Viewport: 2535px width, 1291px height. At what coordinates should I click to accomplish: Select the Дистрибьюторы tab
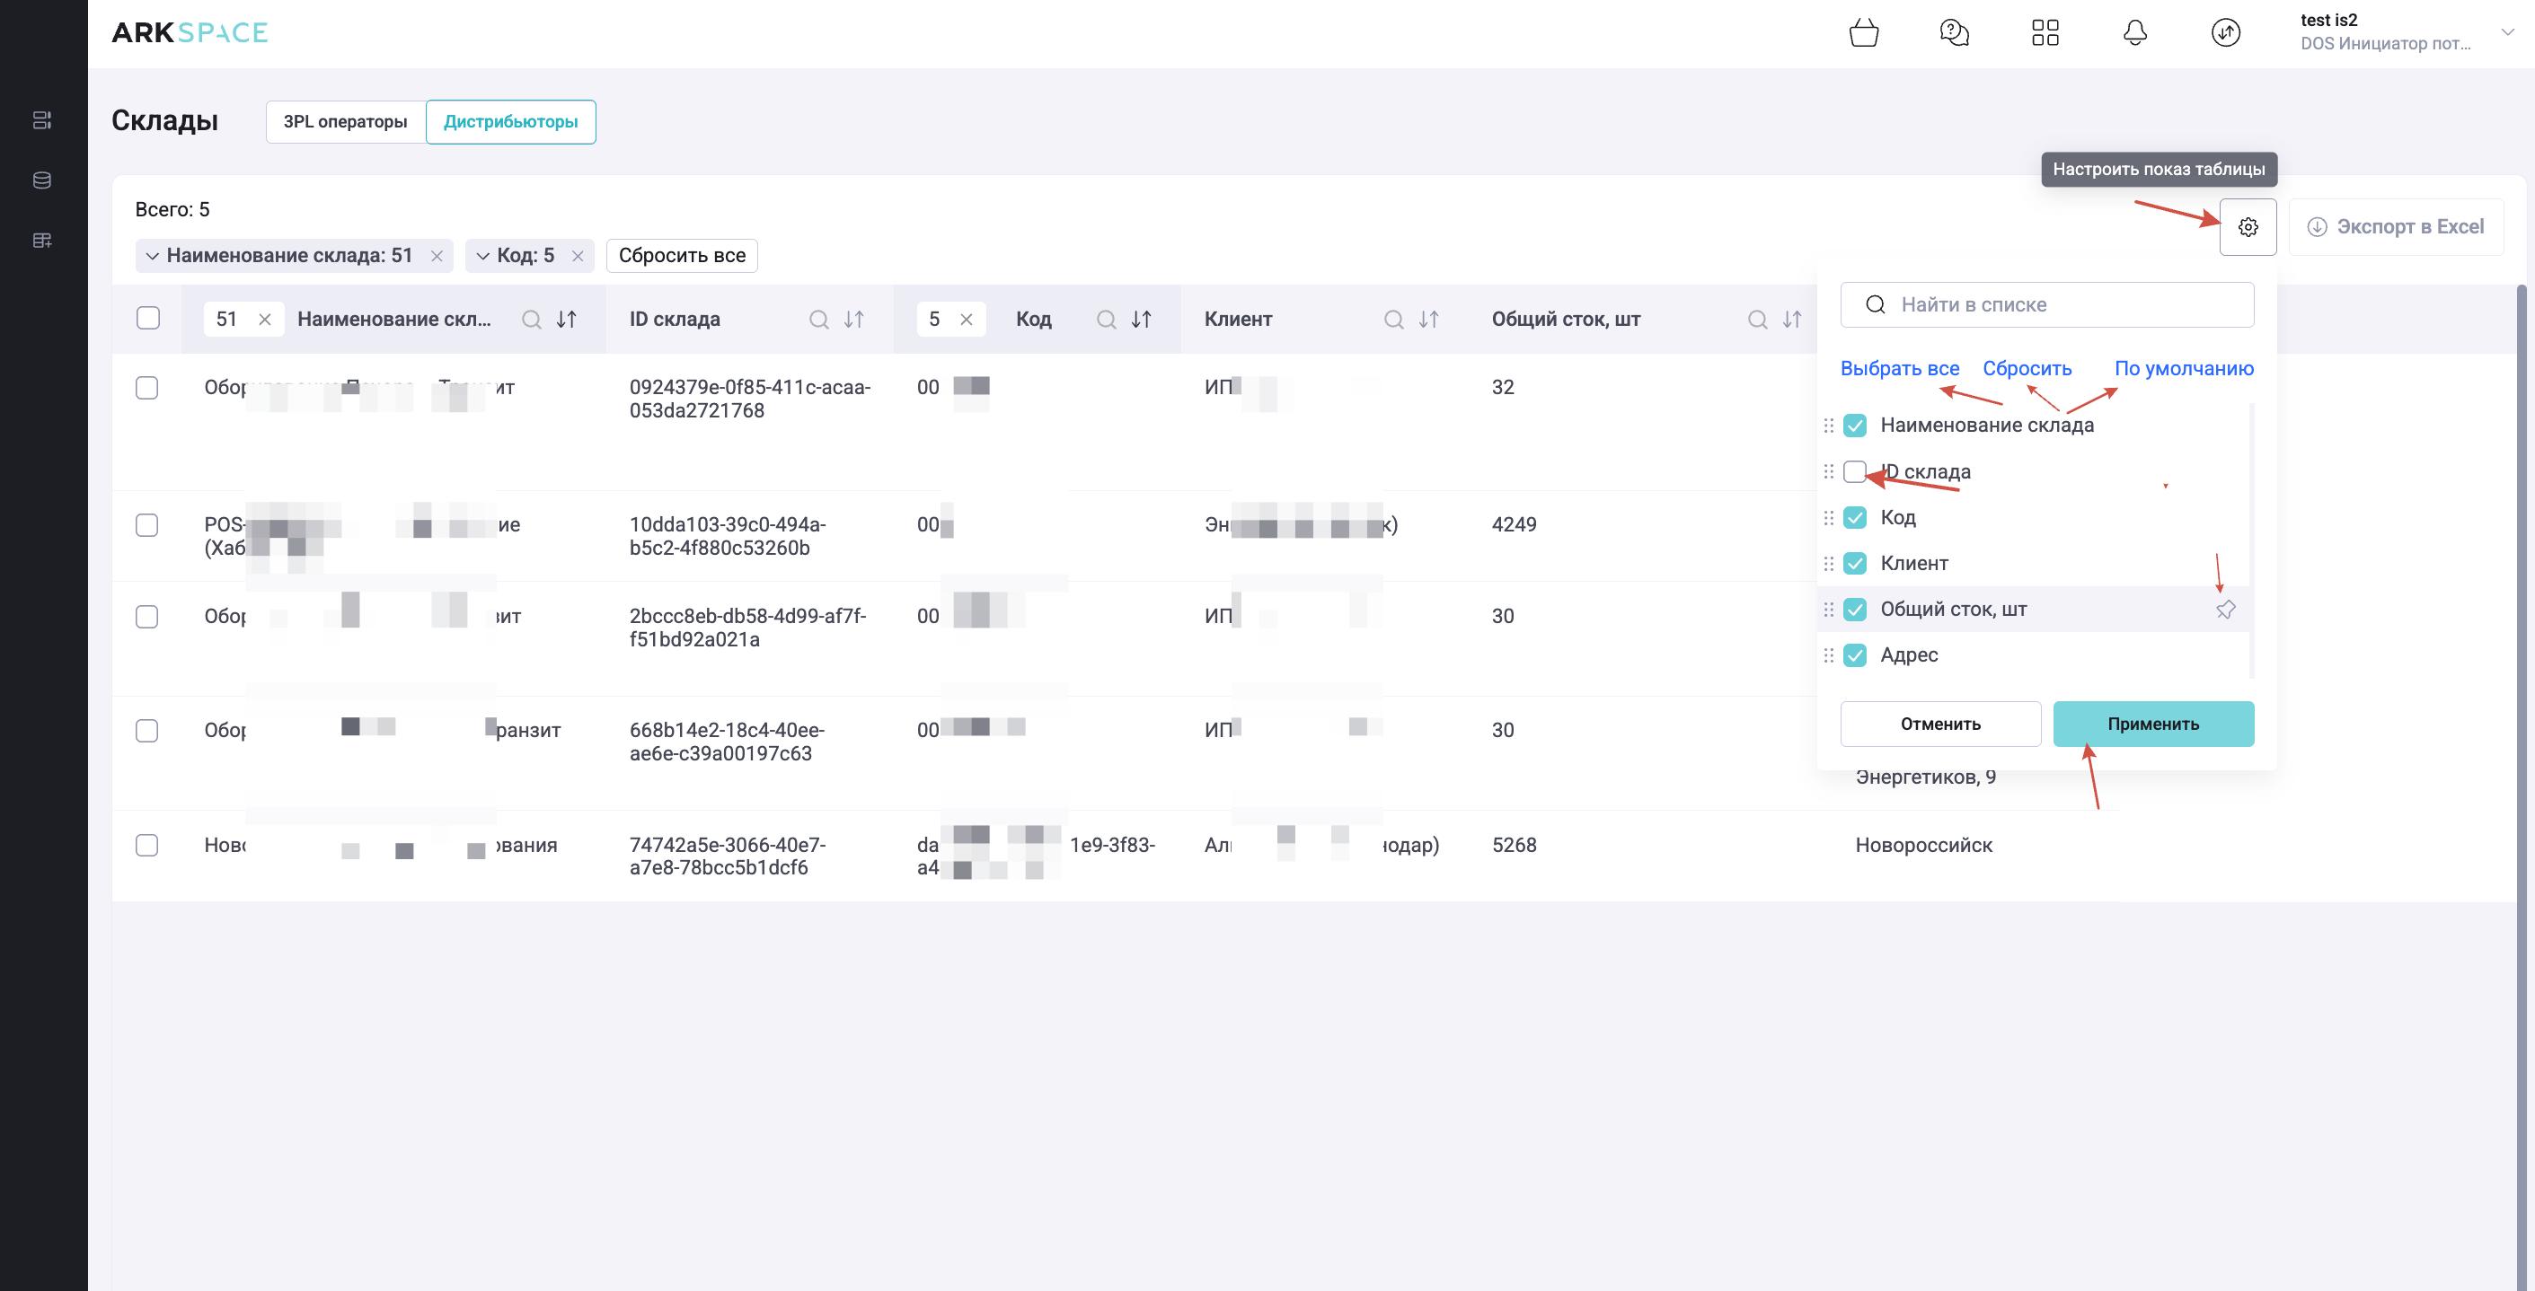509,122
